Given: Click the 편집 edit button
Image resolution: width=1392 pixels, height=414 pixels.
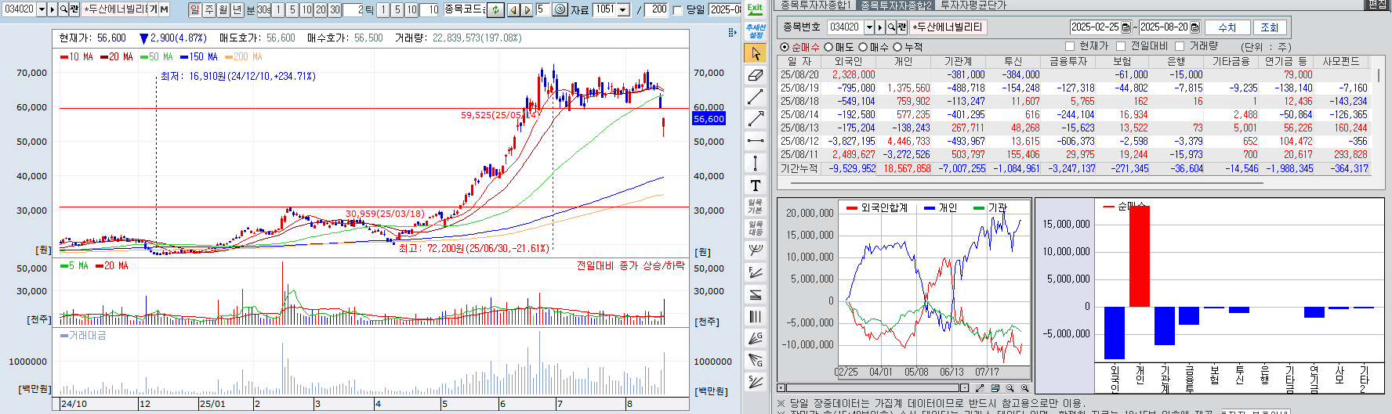Looking at the screenshot, I should click(x=1377, y=5).
